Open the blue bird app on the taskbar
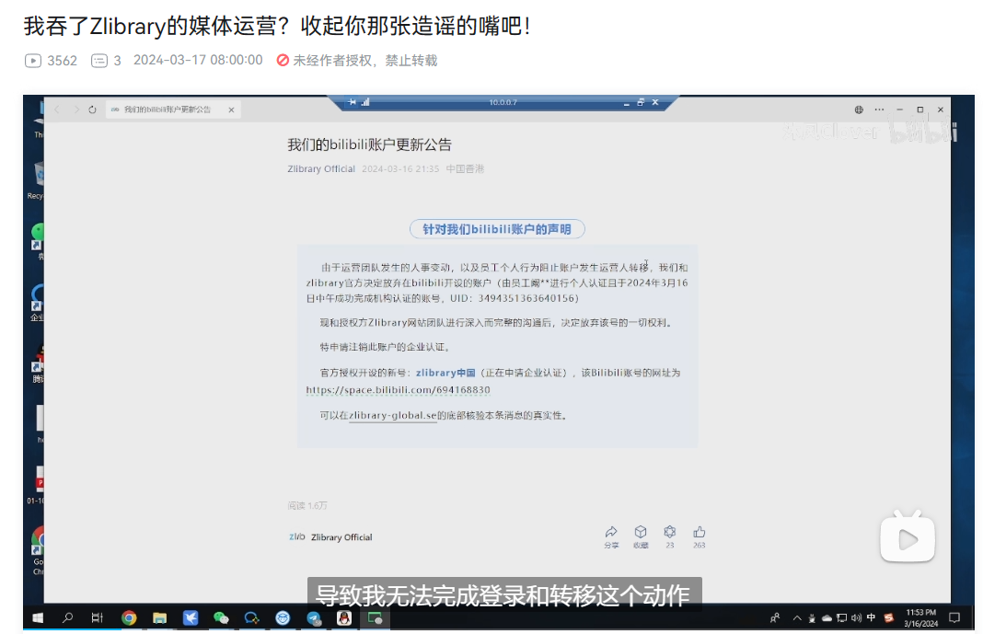983x634 pixels. coord(191,618)
